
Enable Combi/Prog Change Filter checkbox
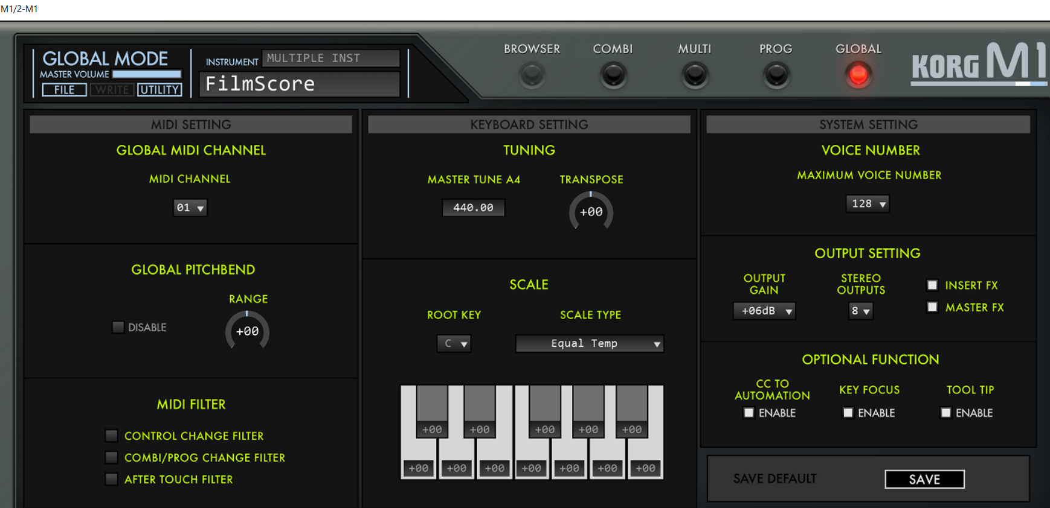111,457
